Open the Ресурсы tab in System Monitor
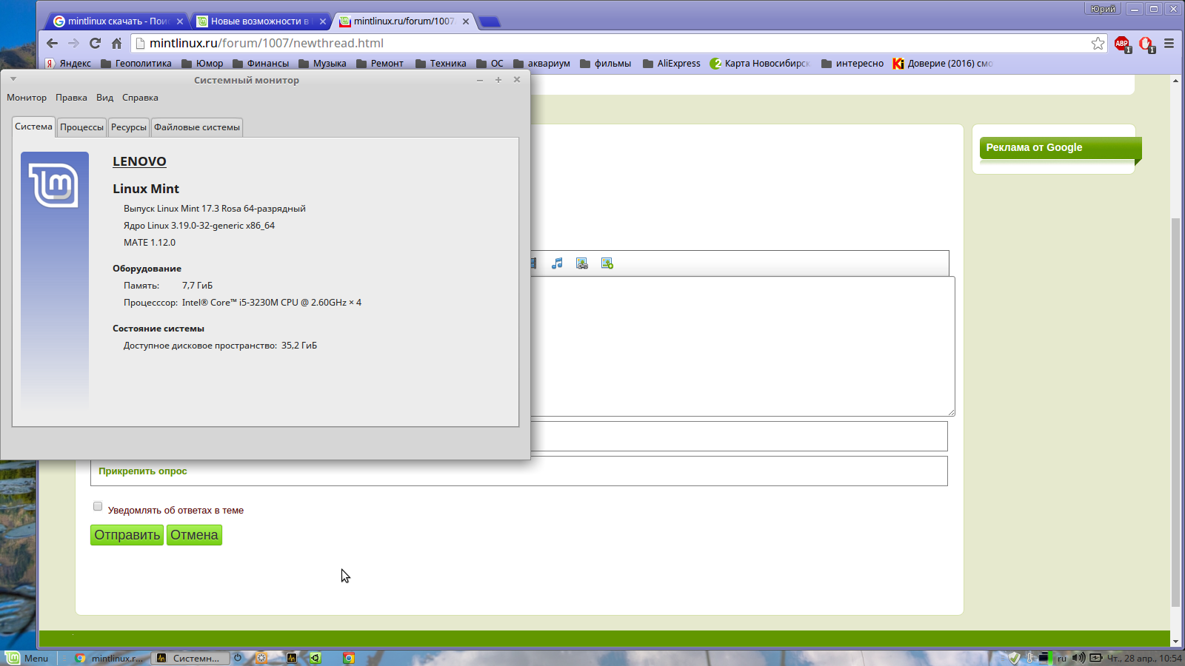This screenshot has width=1185, height=666. (x=129, y=127)
